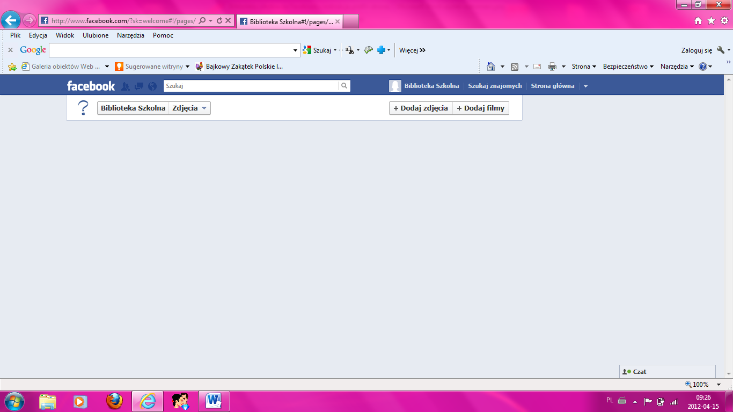Click the Google toolbar Szukaj button

318,50
